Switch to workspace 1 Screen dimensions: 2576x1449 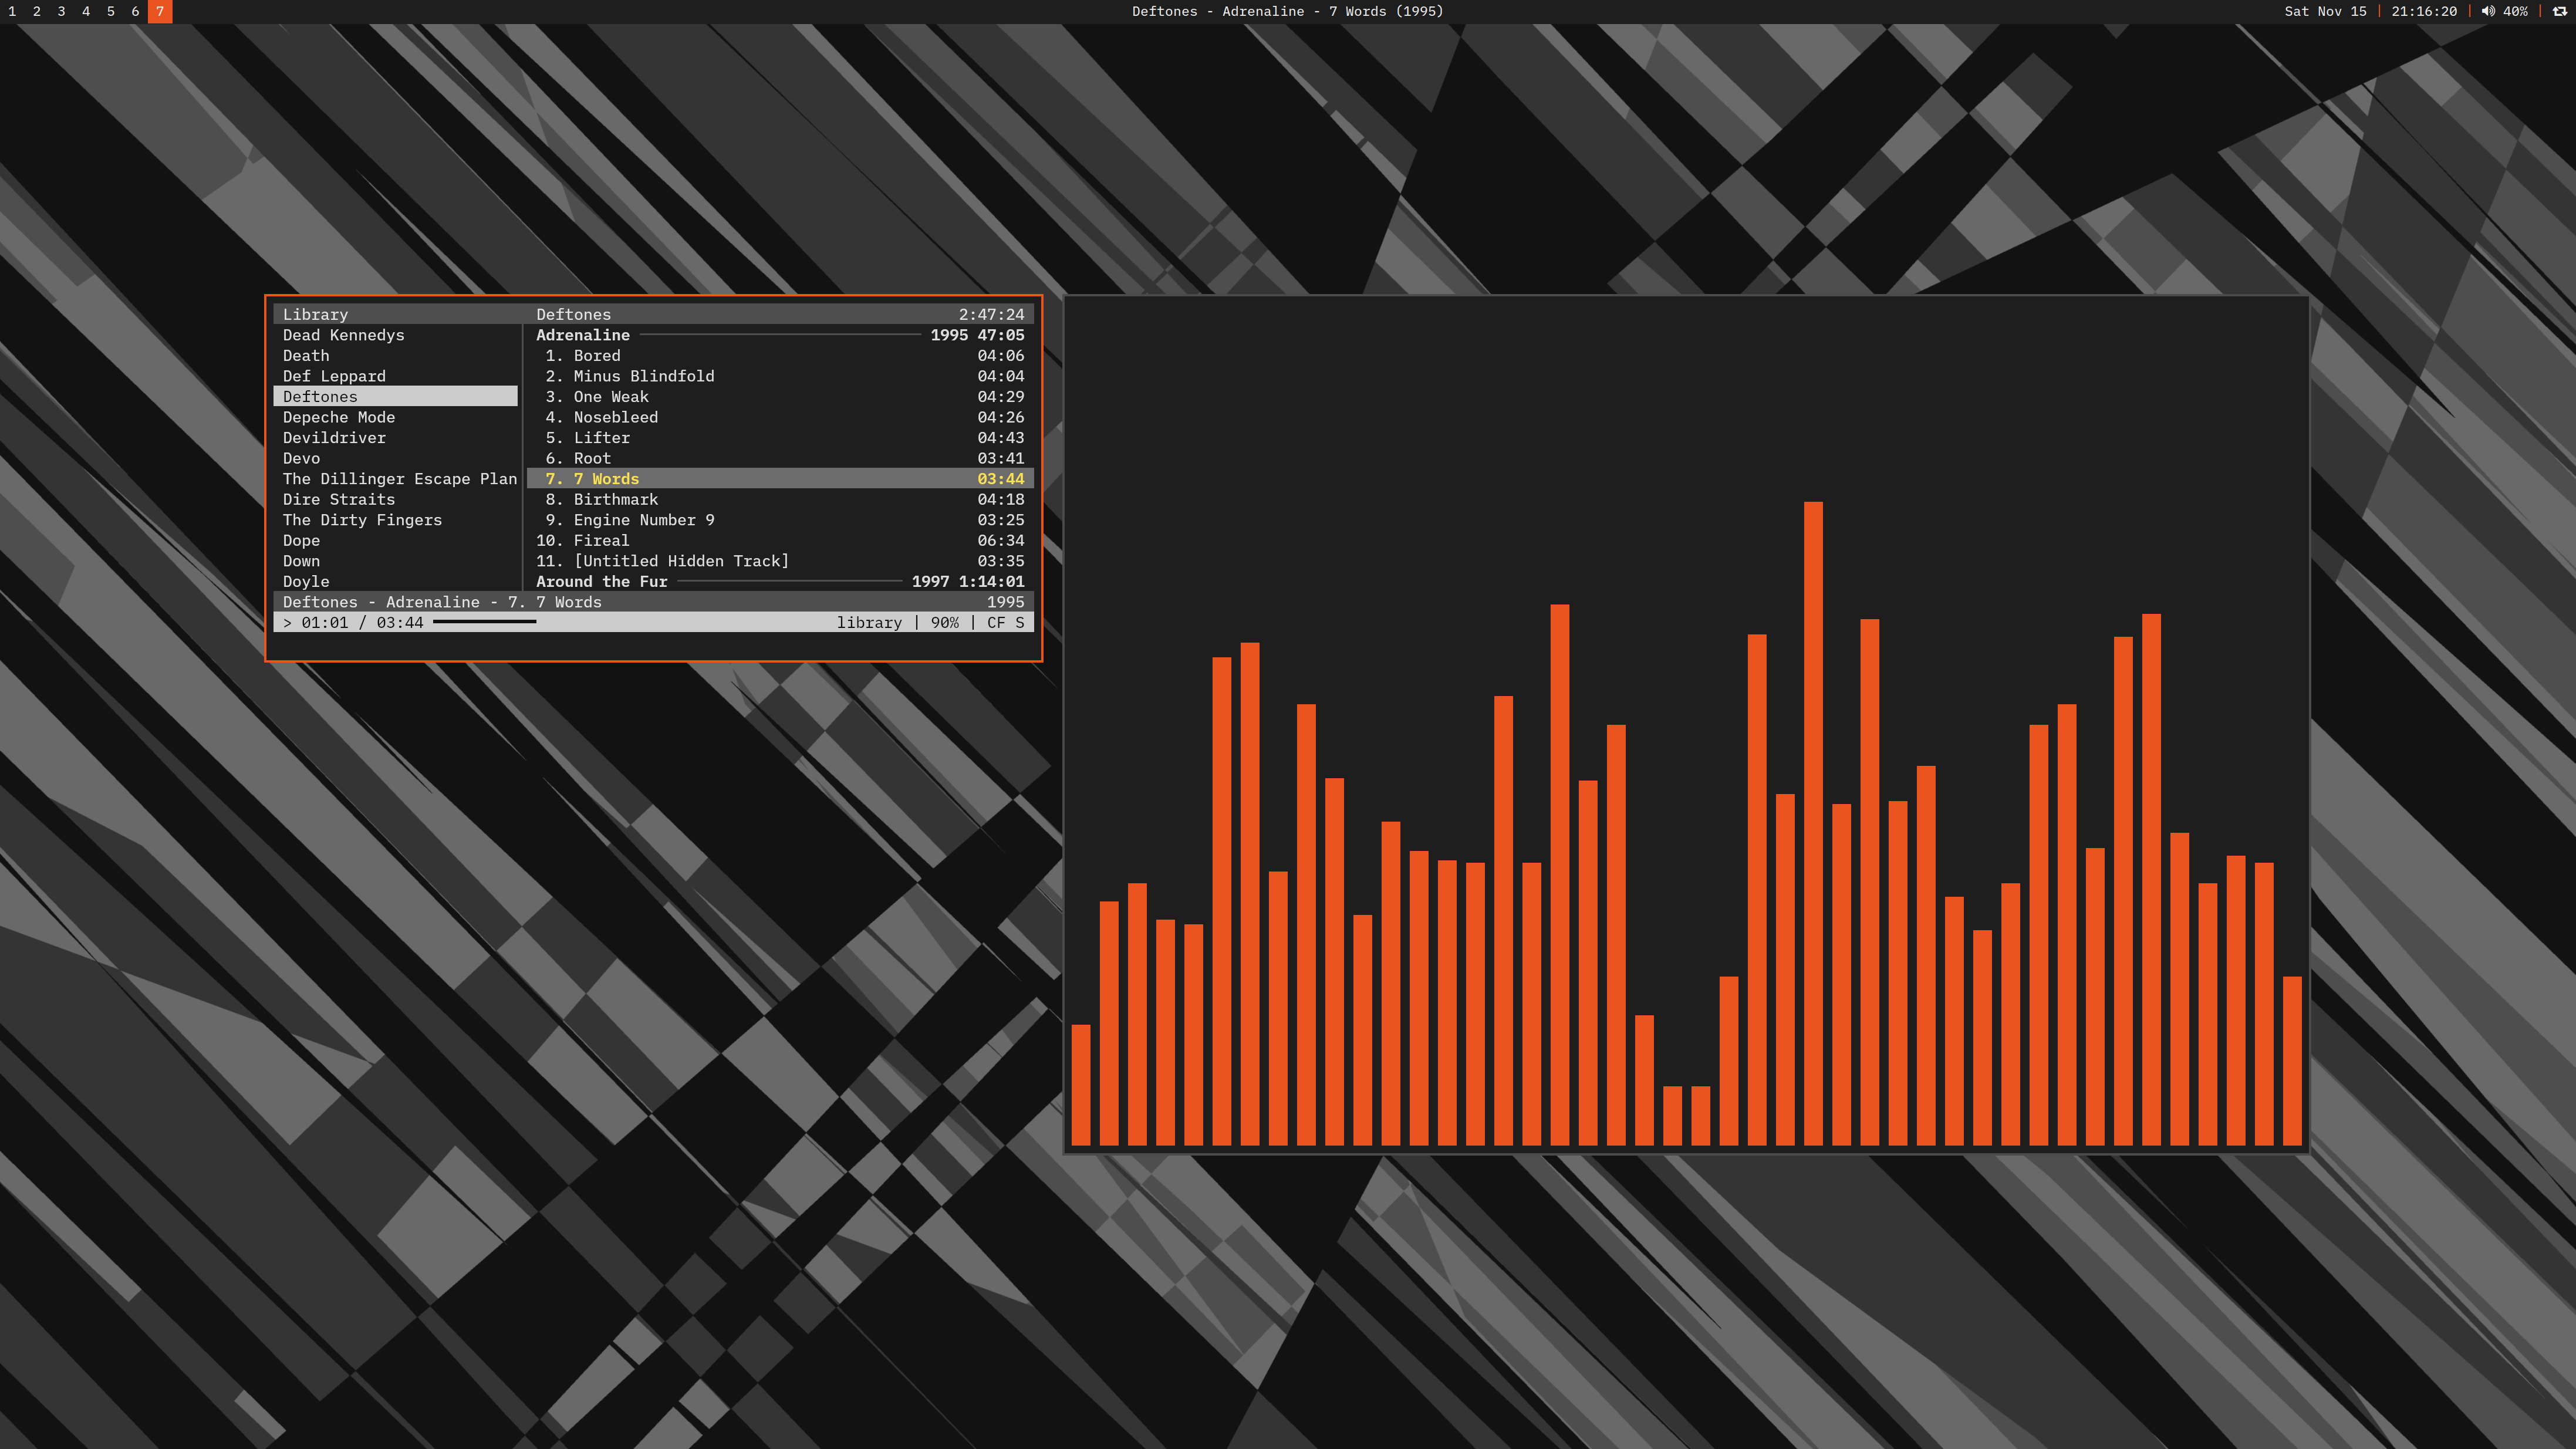click(x=12, y=11)
